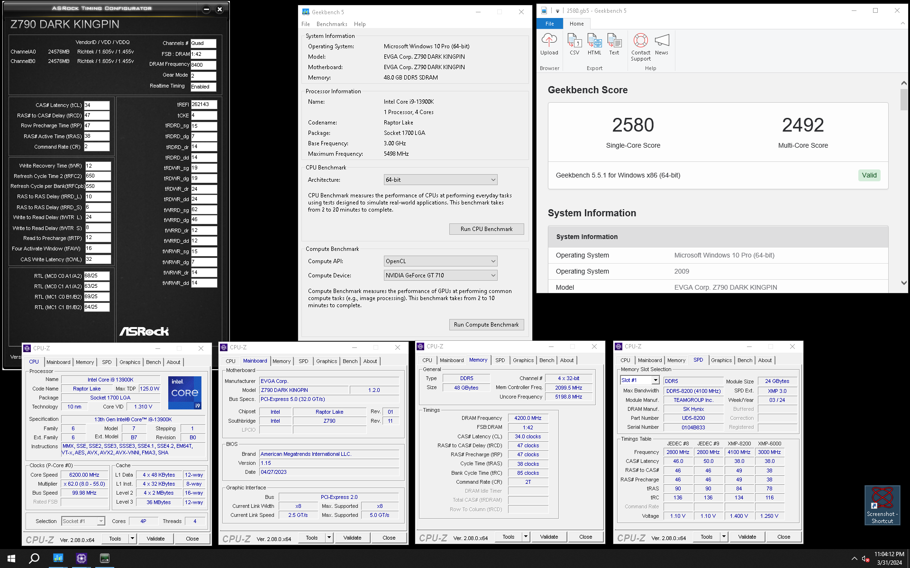The image size is (910, 568).
Task: Export results as Text
Action: pos(614,44)
